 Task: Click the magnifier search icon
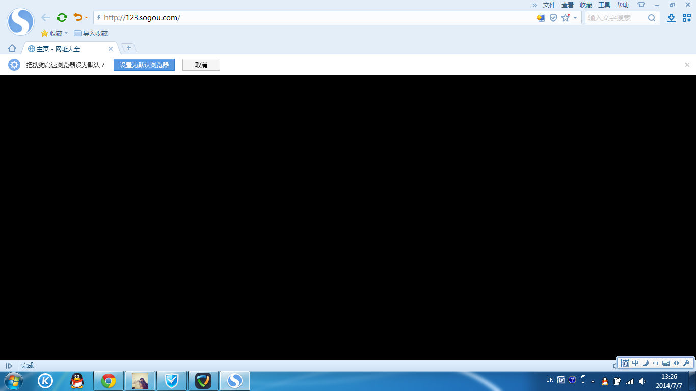coord(652,18)
